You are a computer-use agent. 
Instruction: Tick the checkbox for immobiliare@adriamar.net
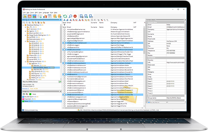tap(64, 30)
